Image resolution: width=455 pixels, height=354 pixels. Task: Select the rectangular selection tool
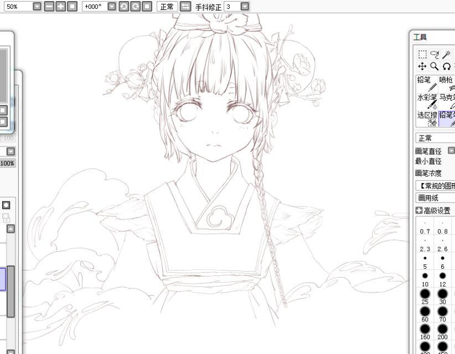click(x=422, y=54)
